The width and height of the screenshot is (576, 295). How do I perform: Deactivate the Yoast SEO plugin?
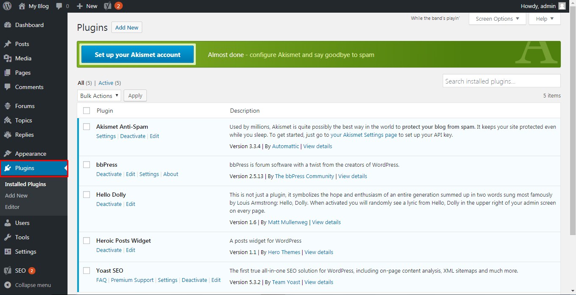coord(194,280)
